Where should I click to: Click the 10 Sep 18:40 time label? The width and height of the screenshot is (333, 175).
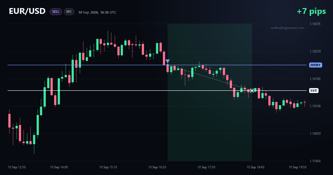point(255,167)
